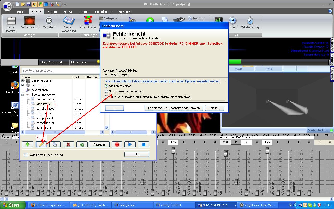The image size is (334, 209).
Task: Select 'Nur schwere Fehler melden' option
Action: point(106,91)
